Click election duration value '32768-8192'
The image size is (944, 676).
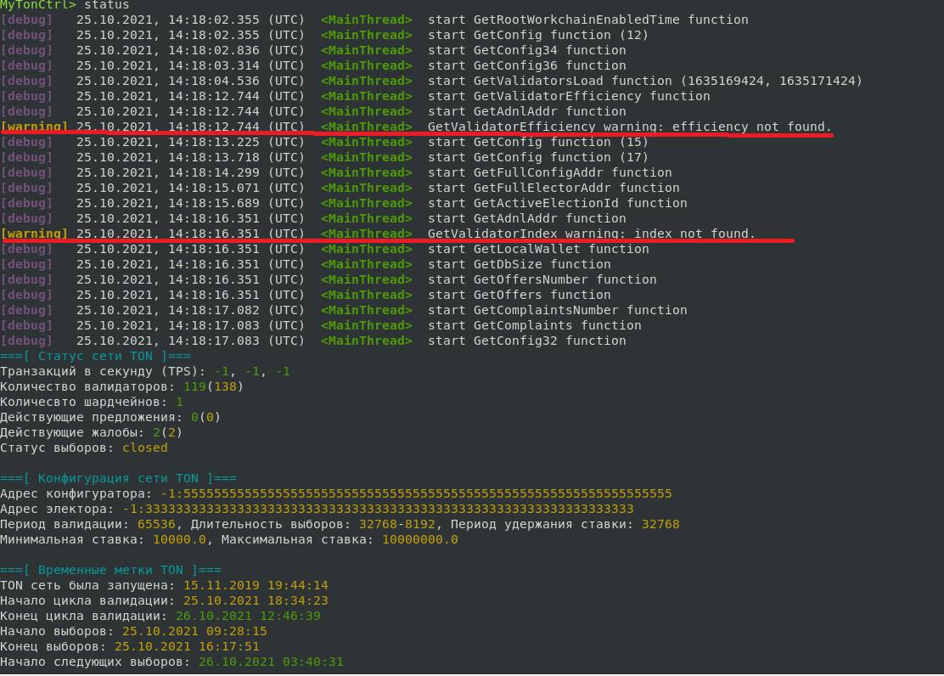tap(396, 524)
